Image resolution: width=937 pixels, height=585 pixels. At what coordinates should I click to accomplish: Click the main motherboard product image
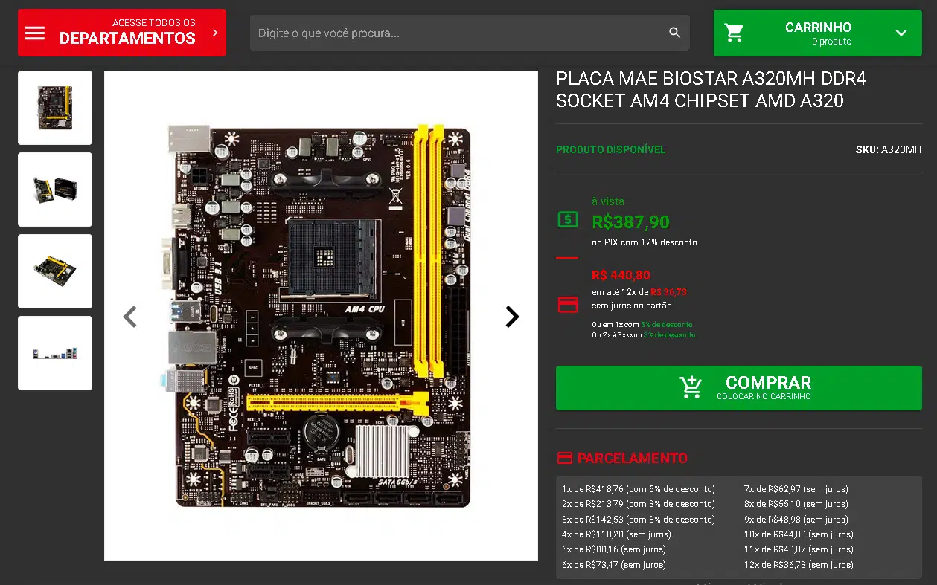(x=321, y=316)
